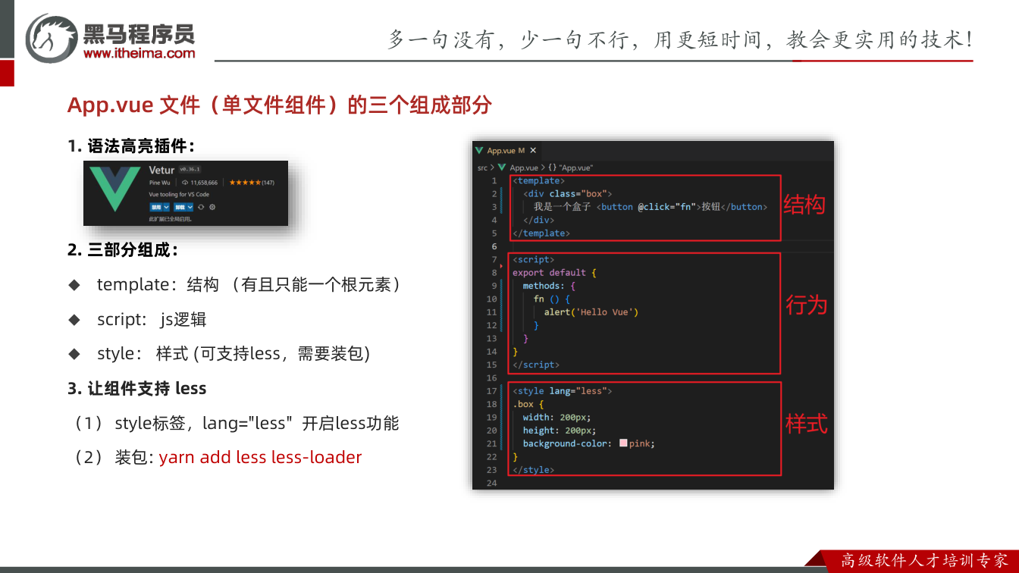
Task: Open the Vetur extension gear settings
Action: click(212, 207)
